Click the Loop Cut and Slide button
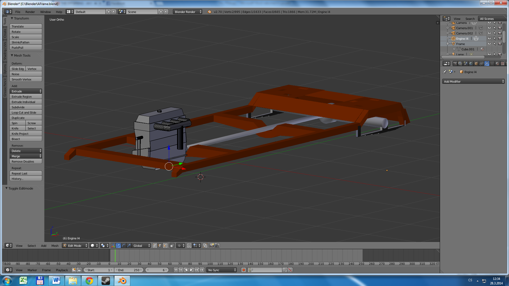The image size is (509, 286). (26, 113)
